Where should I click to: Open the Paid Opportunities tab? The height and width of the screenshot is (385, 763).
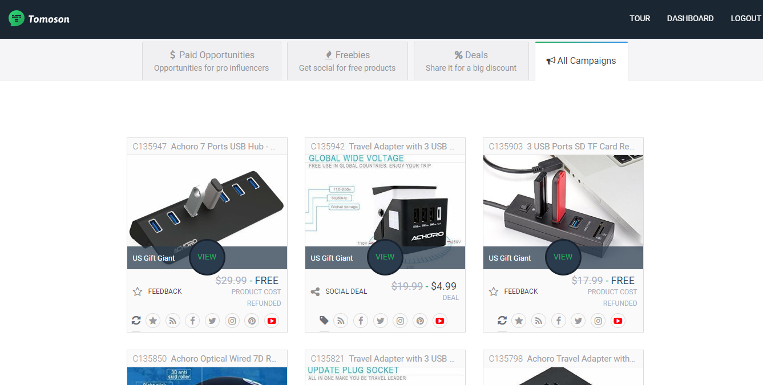(x=211, y=61)
